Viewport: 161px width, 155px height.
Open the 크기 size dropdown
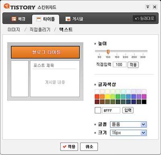pos(128,133)
